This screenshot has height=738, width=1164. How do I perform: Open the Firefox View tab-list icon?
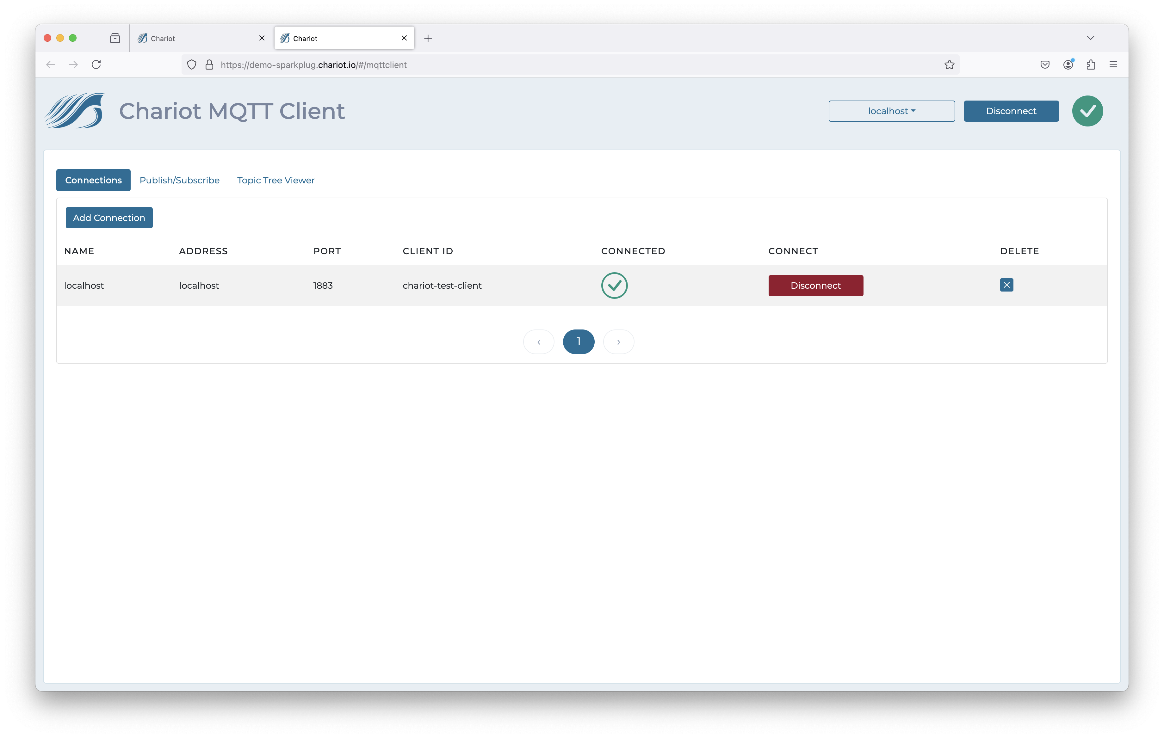click(115, 38)
